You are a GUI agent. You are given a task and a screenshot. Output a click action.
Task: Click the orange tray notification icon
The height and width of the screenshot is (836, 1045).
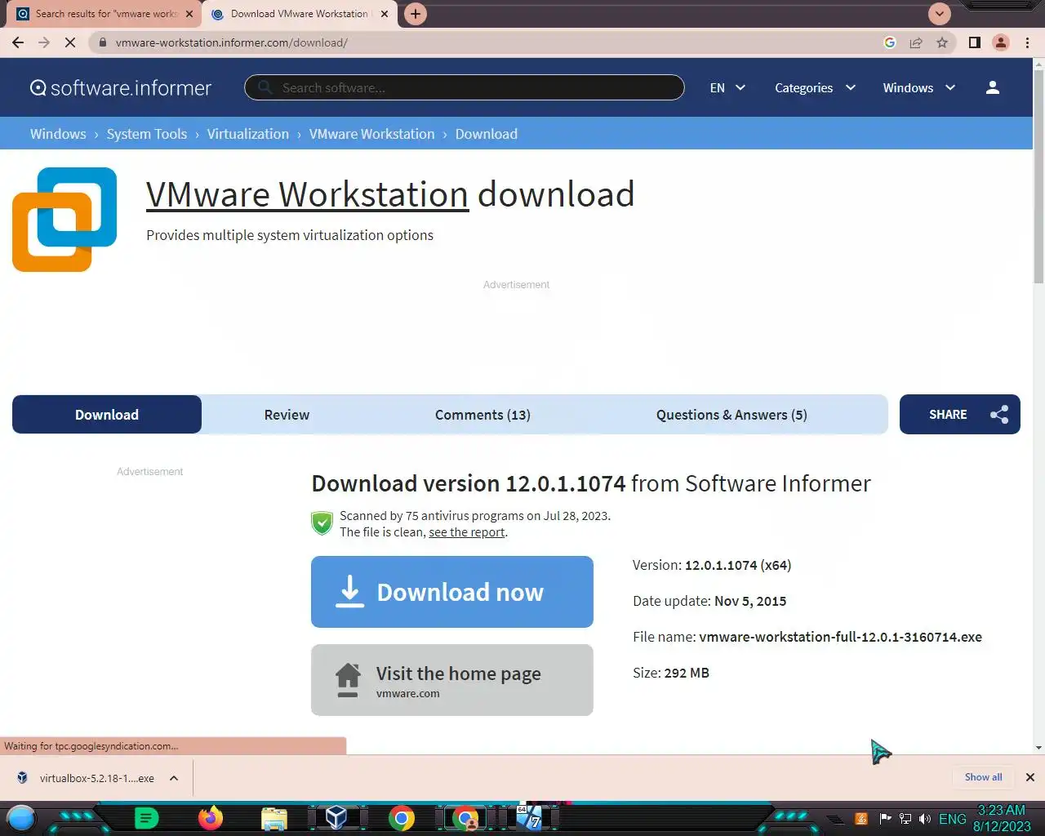pos(861,819)
